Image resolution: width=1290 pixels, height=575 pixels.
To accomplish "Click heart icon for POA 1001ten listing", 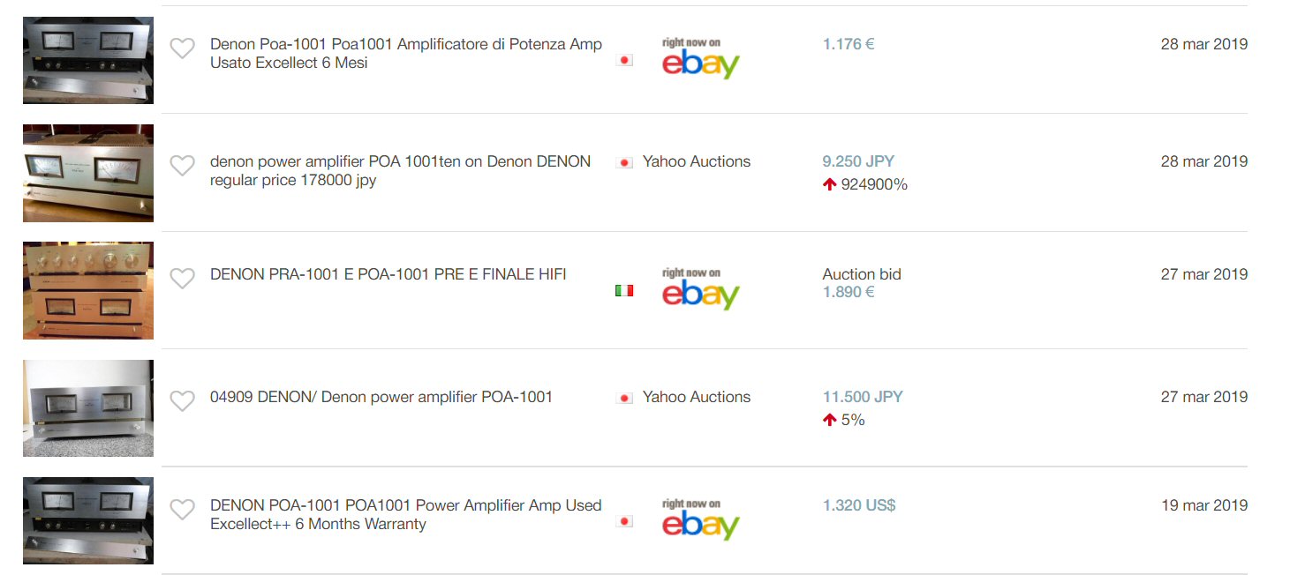I will 182,166.
